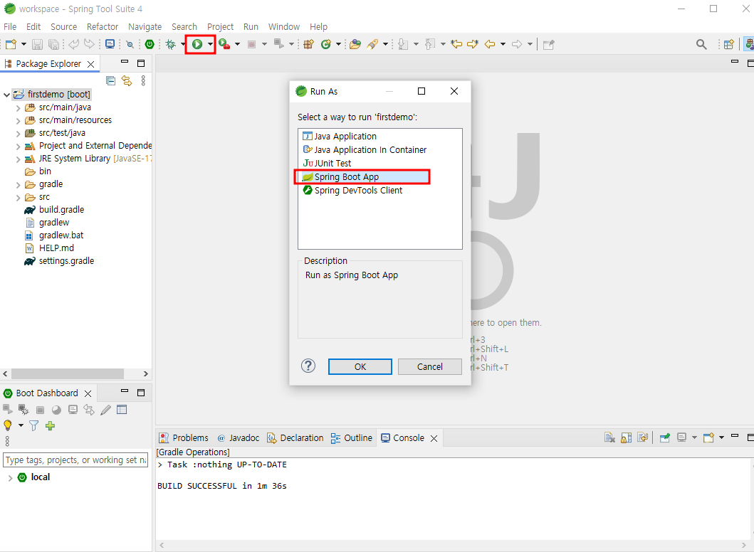Switch to the Problems tab

(x=184, y=437)
